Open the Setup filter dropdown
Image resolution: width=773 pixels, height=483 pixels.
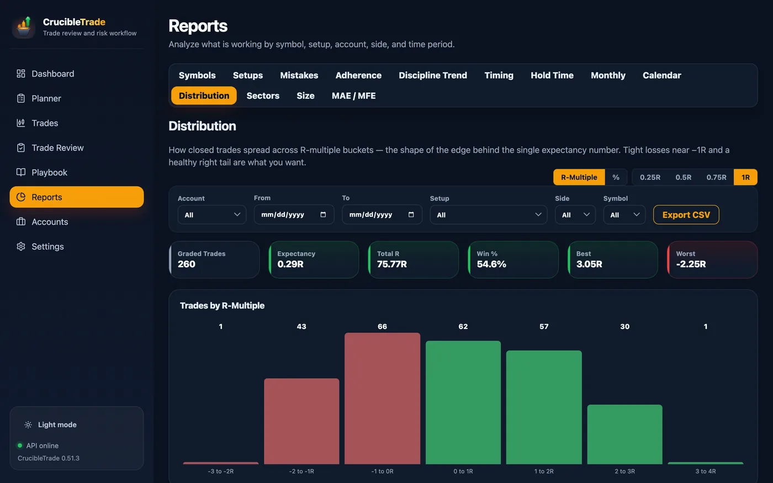click(489, 215)
